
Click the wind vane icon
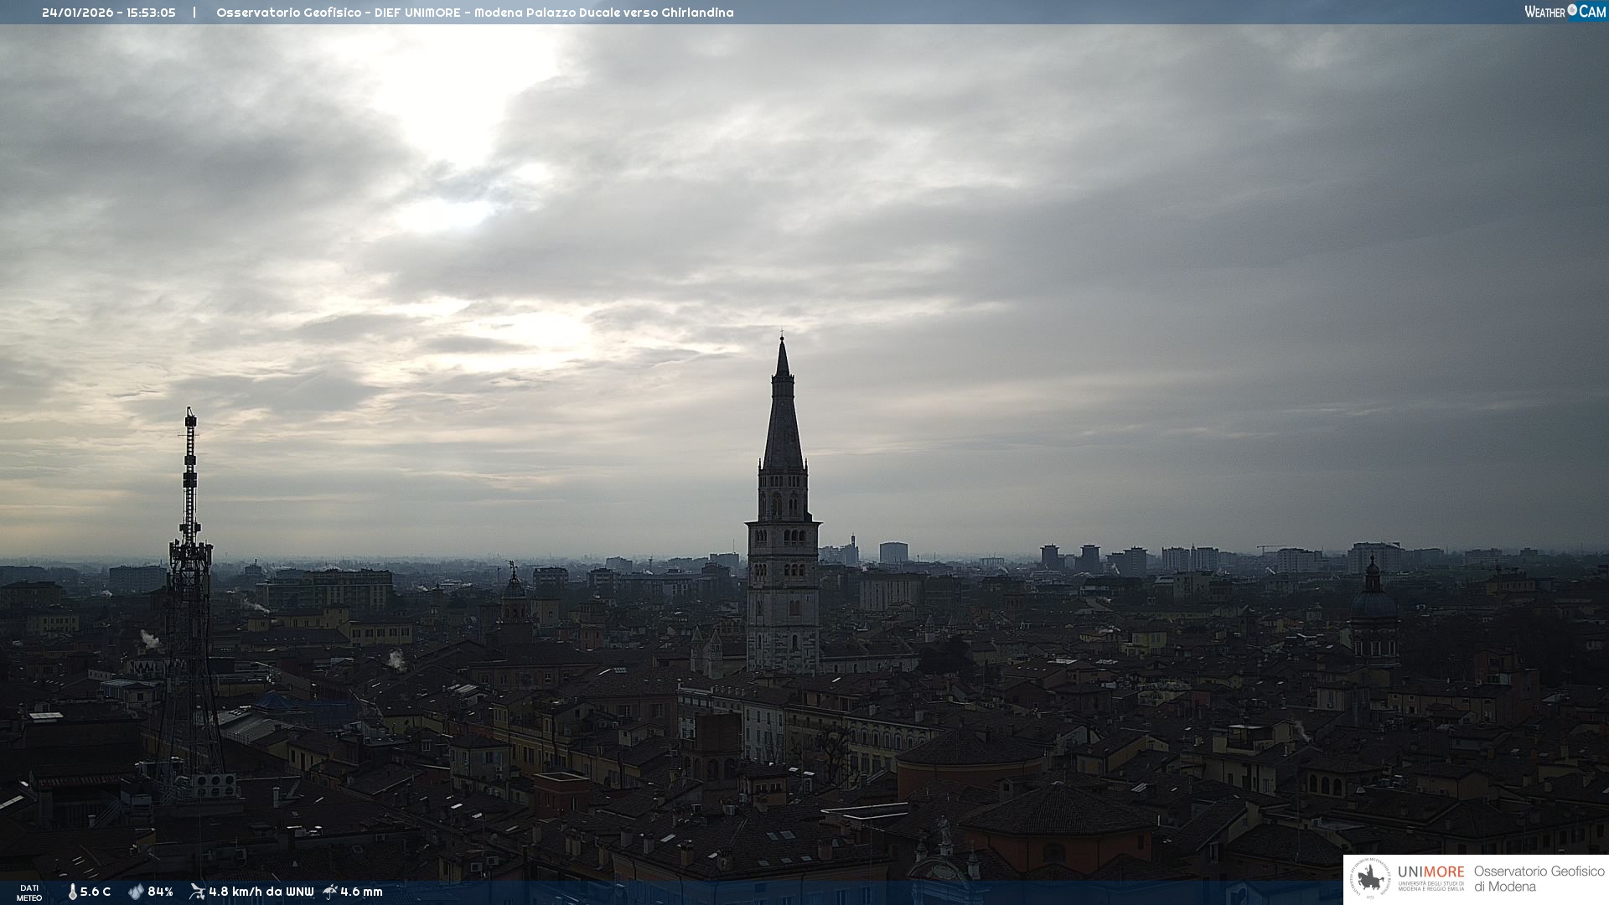[197, 892]
